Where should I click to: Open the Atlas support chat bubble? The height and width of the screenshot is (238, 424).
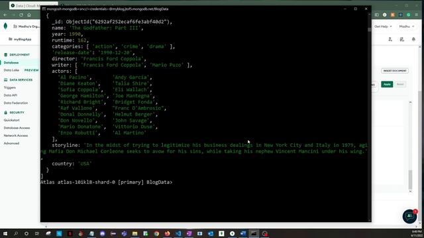(x=409, y=216)
